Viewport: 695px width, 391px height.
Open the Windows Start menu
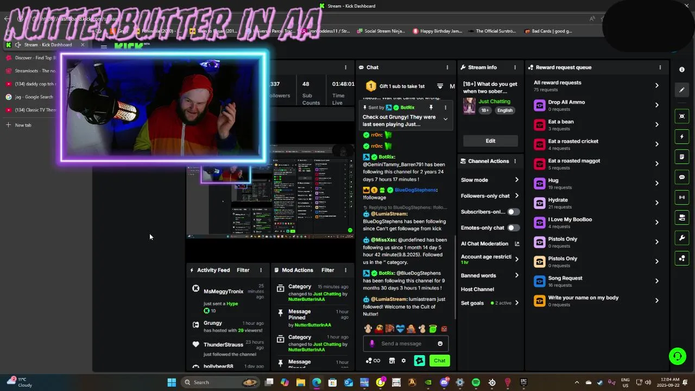coord(172,382)
